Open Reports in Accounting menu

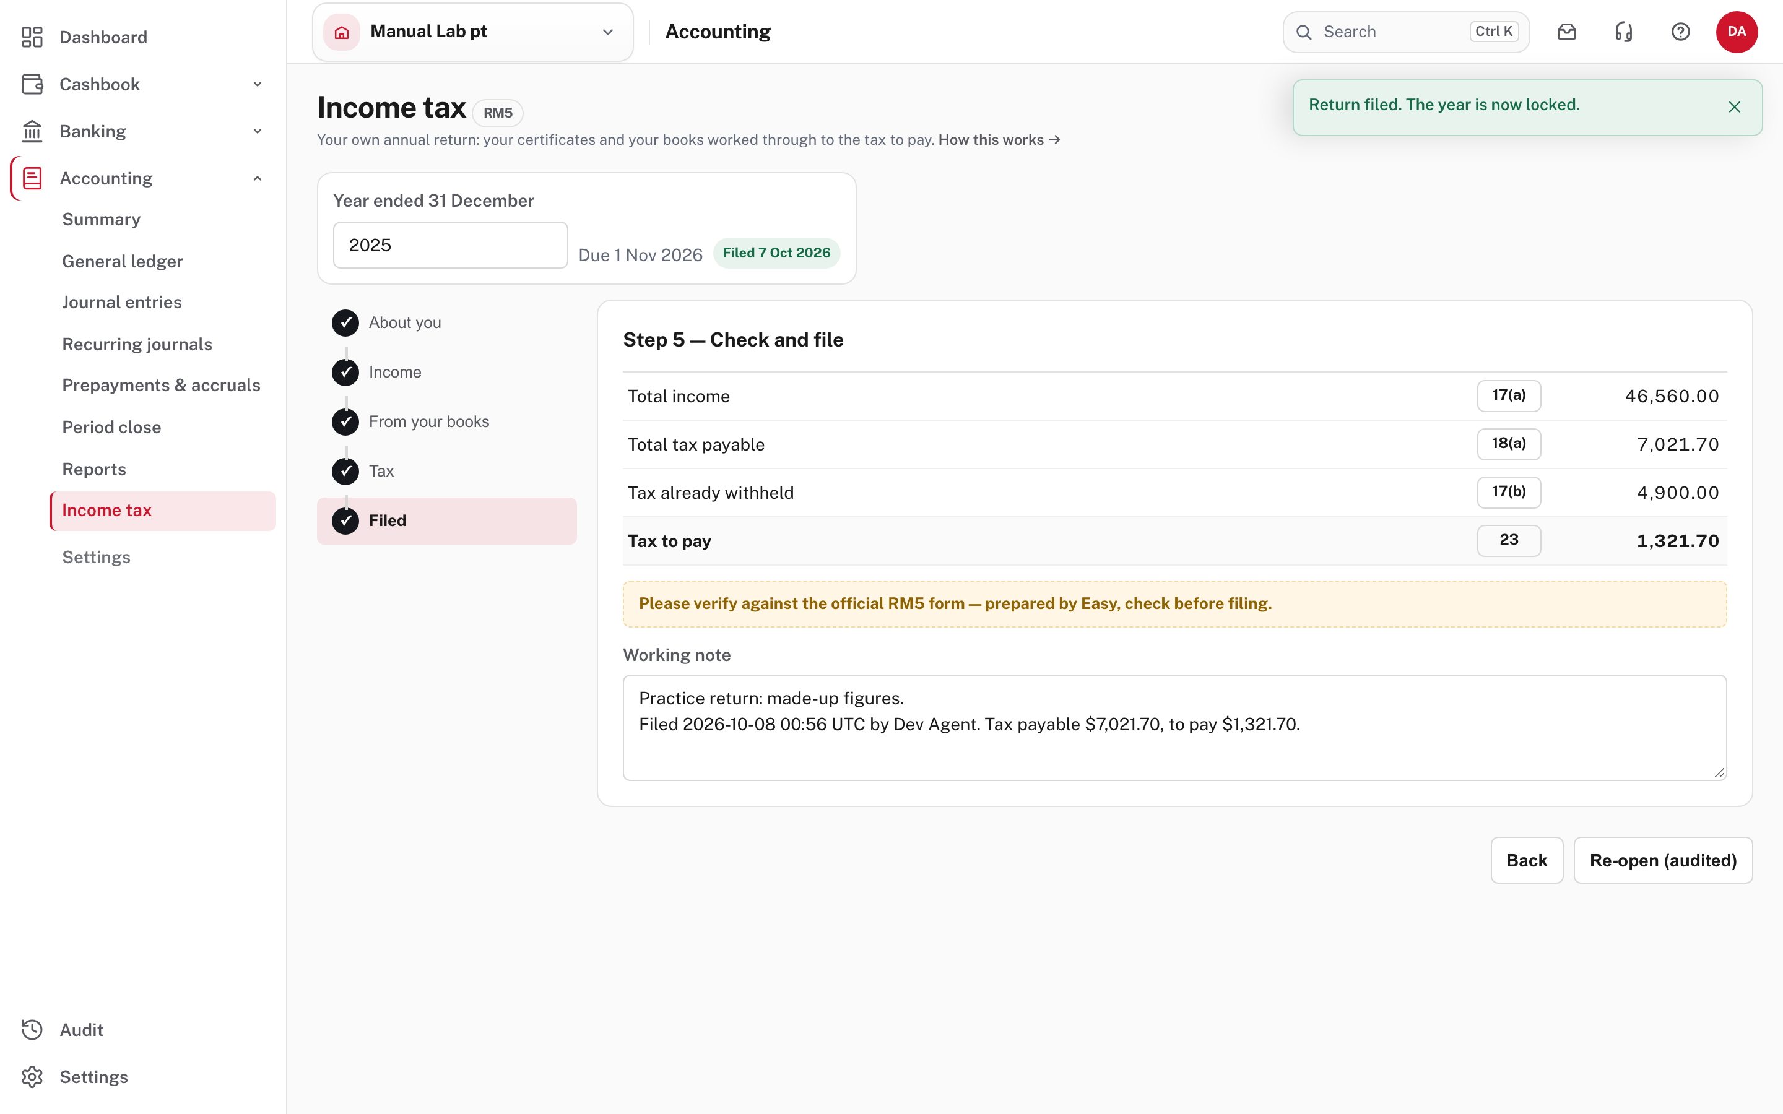(93, 468)
